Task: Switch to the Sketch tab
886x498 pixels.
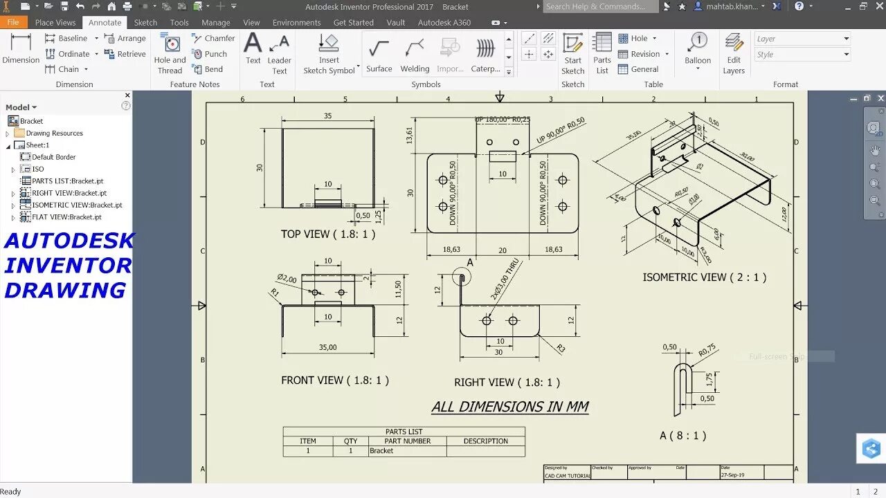Action: pyautogui.click(x=145, y=22)
